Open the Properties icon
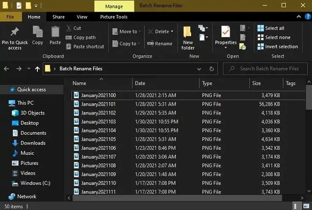 coord(226,32)
